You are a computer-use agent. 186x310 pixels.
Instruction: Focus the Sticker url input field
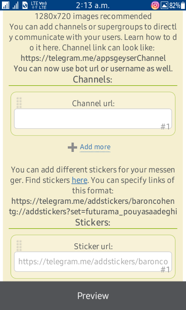pyautogui.click(x=93, y=262)
